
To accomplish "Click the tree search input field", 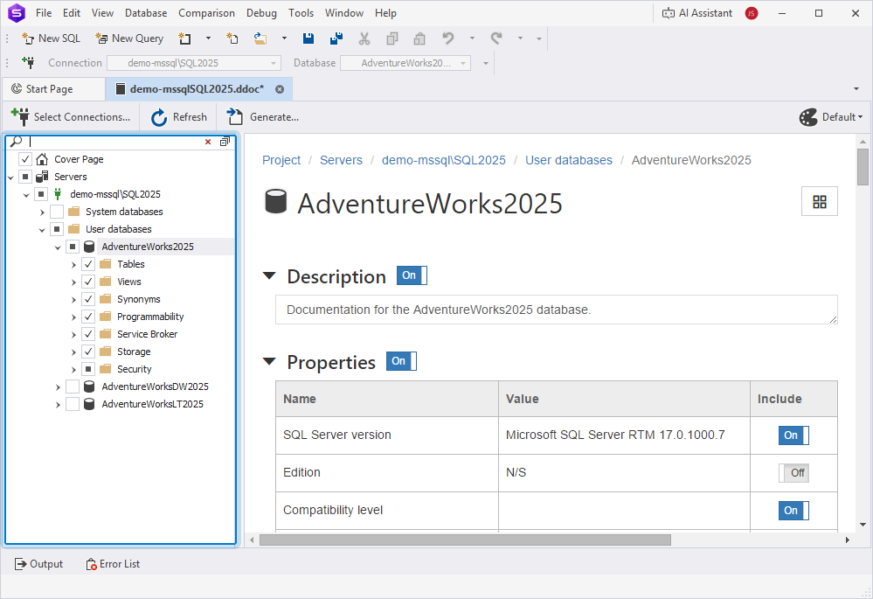I will (114, 142).
